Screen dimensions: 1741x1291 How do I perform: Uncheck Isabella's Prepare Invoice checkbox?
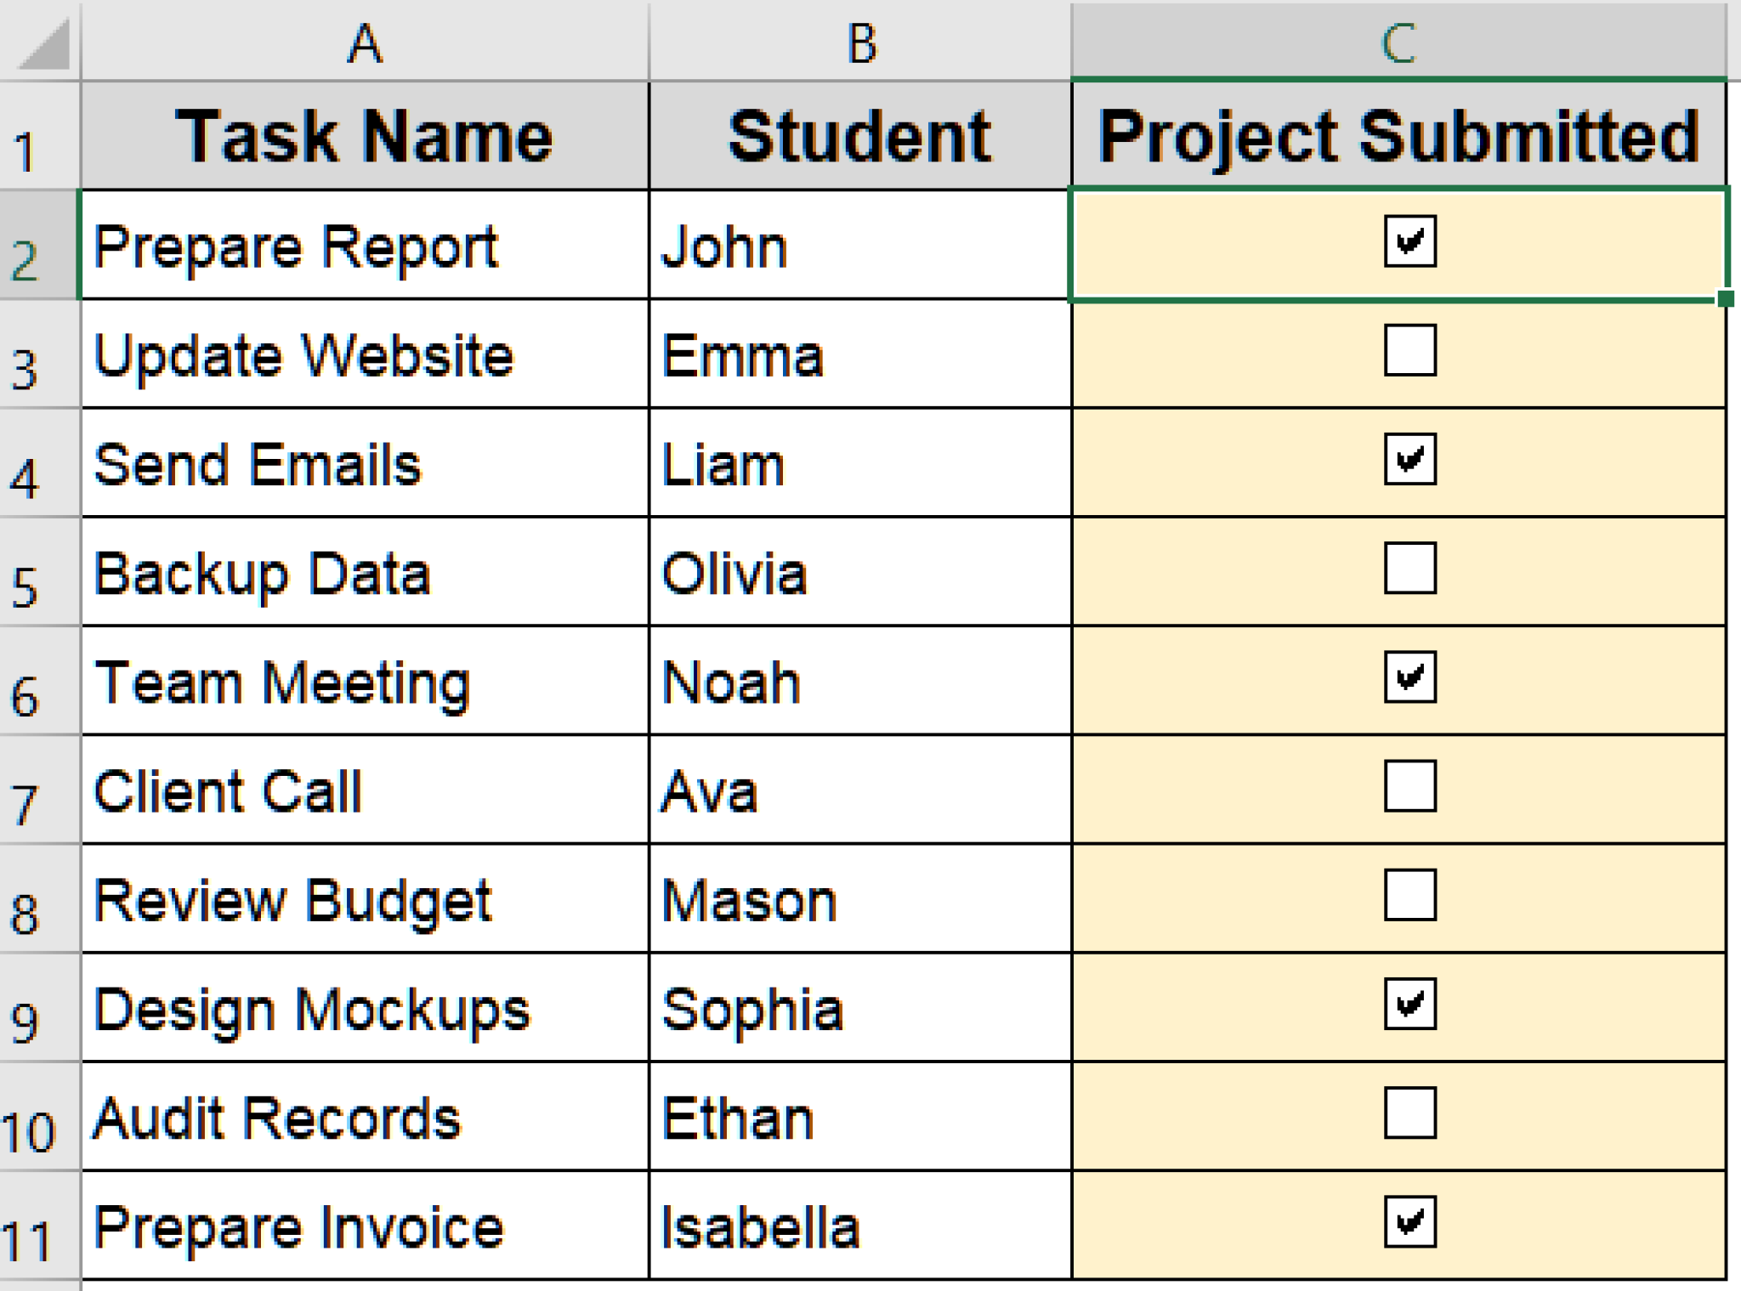click(x=1409, y=1221)
